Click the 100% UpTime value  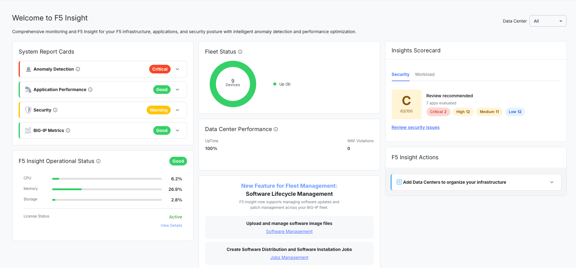[211, 148]
